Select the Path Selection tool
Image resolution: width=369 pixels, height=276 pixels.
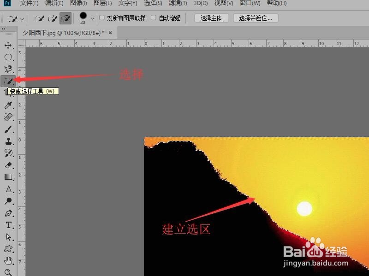pyautogui.click(x=8, y=237)
